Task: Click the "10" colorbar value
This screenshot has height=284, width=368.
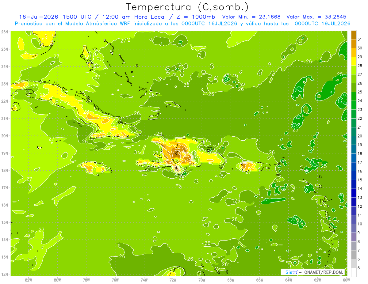Action: point(360,224)
